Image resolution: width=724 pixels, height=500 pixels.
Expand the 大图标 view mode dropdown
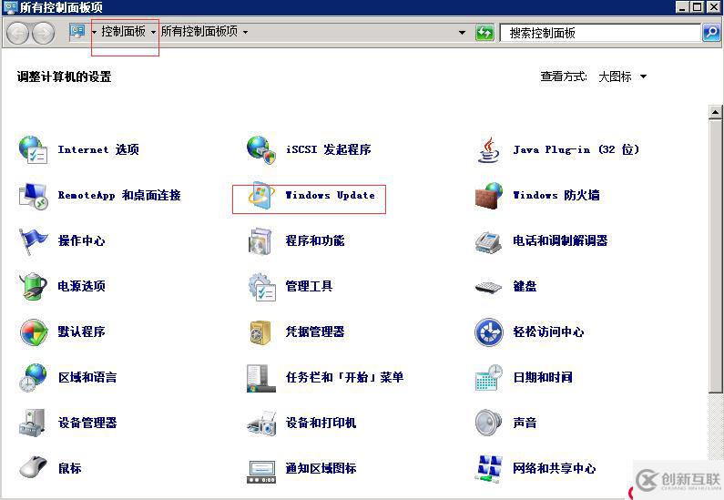point(643,77)
